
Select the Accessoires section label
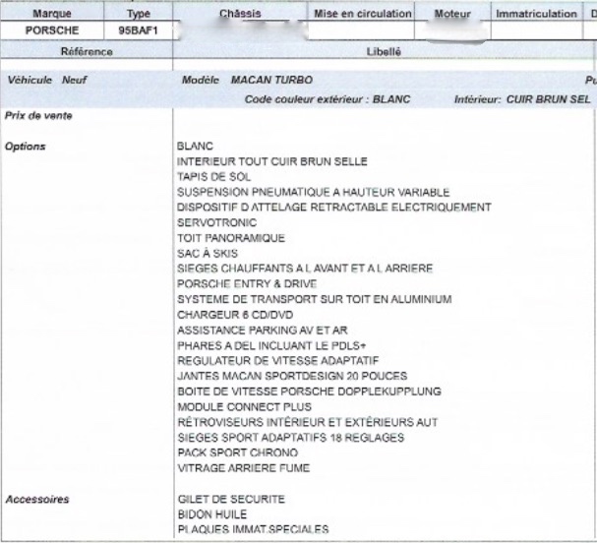pos(37,499)
